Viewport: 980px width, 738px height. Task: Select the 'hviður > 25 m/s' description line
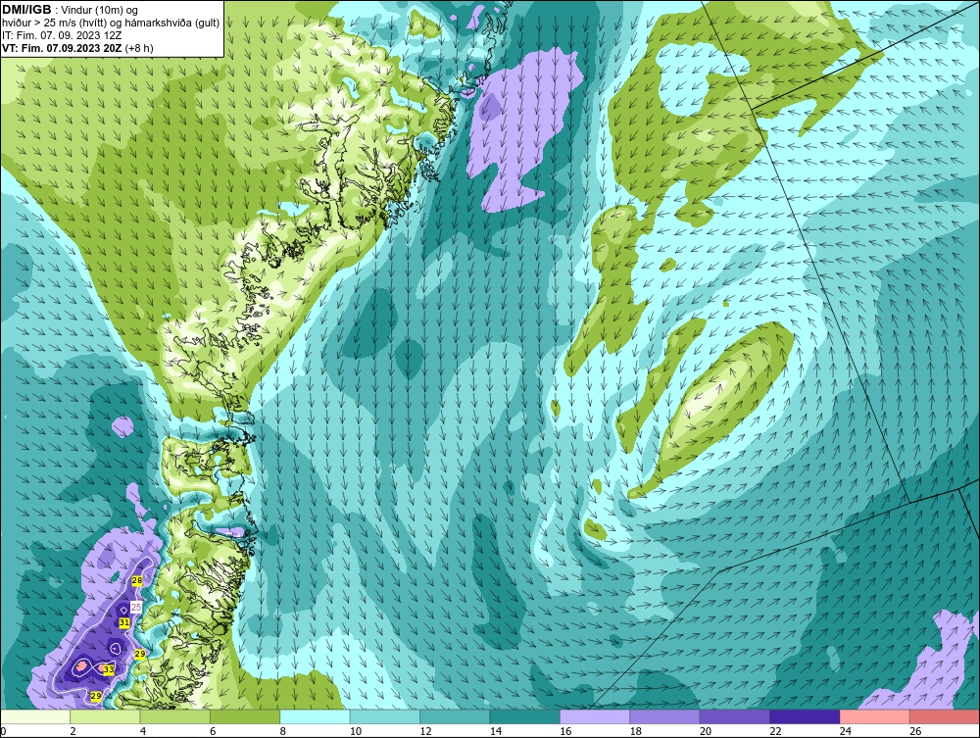tap(111, 23)
